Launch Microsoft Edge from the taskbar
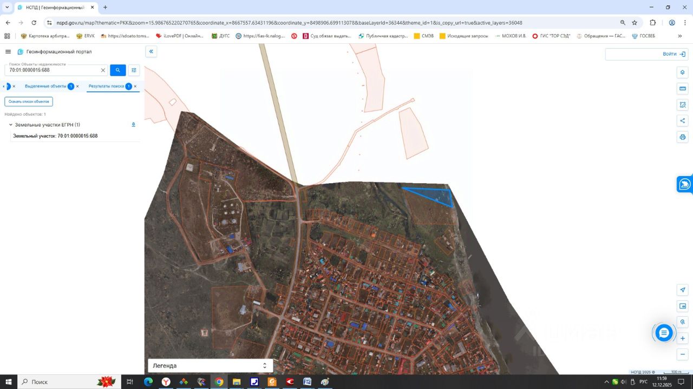The height and width of the screenshot is (389, 693). 148,382
